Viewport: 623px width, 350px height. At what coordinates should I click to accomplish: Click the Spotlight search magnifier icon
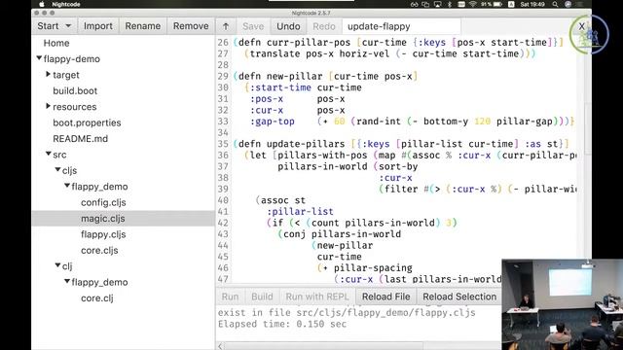click(555, 4)
